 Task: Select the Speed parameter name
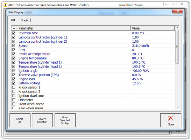23,45
